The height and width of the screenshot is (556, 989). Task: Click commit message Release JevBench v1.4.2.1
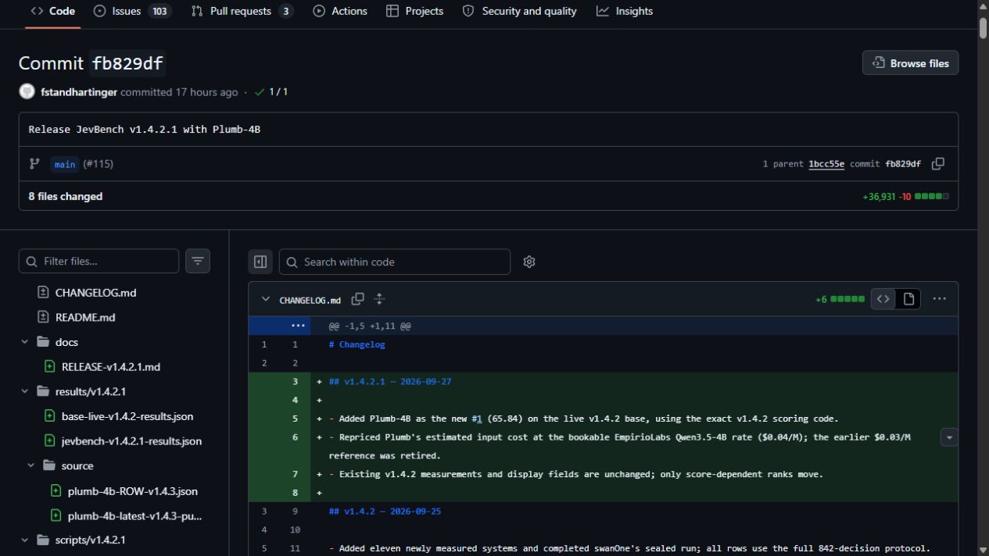pos(145,130)
